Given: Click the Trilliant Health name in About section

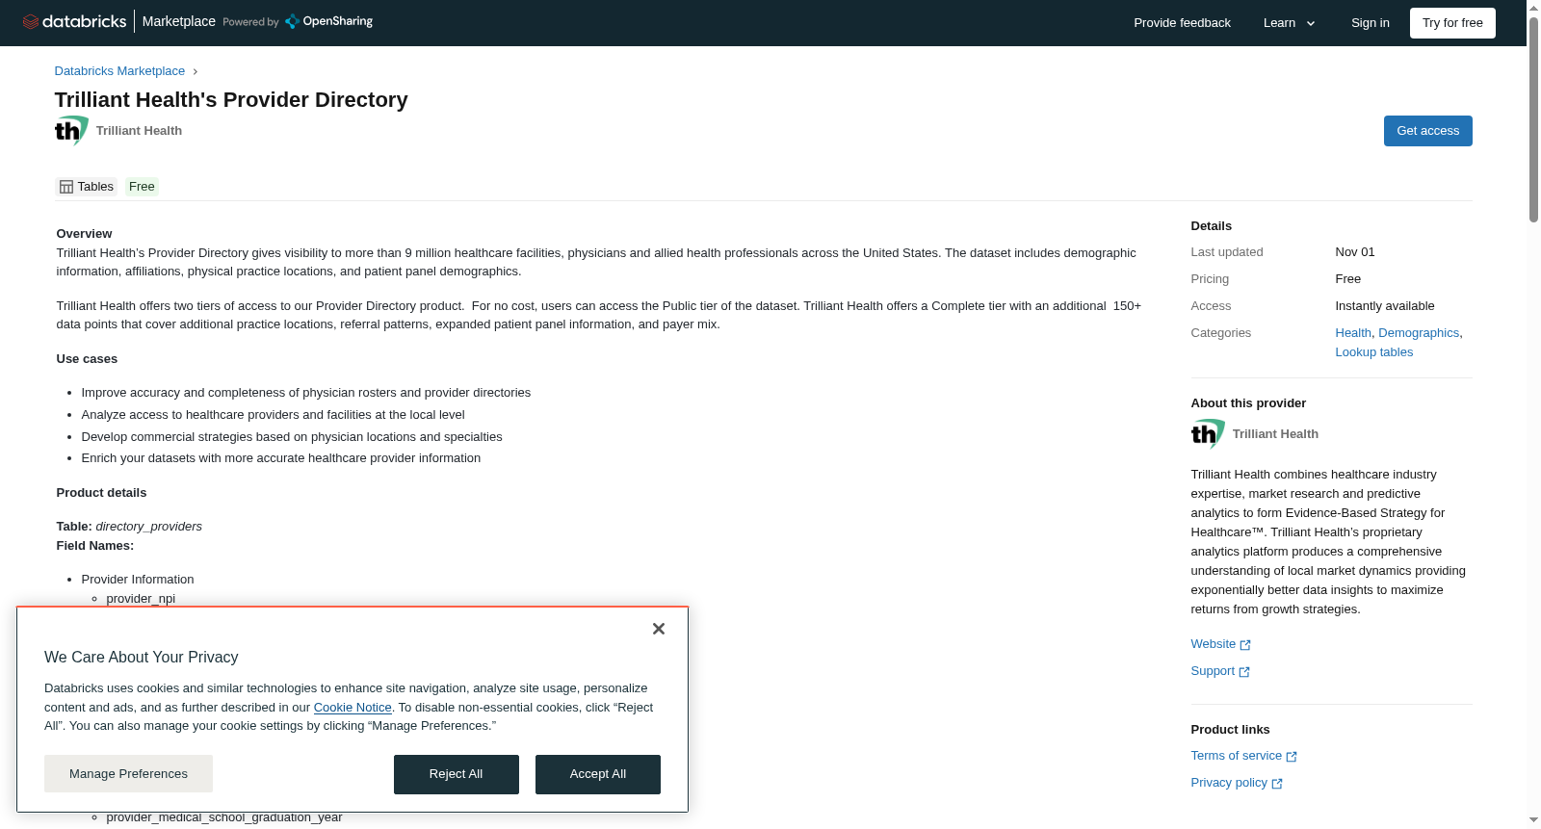Looking at the screenshot, I should click(x=1275, y=434).
